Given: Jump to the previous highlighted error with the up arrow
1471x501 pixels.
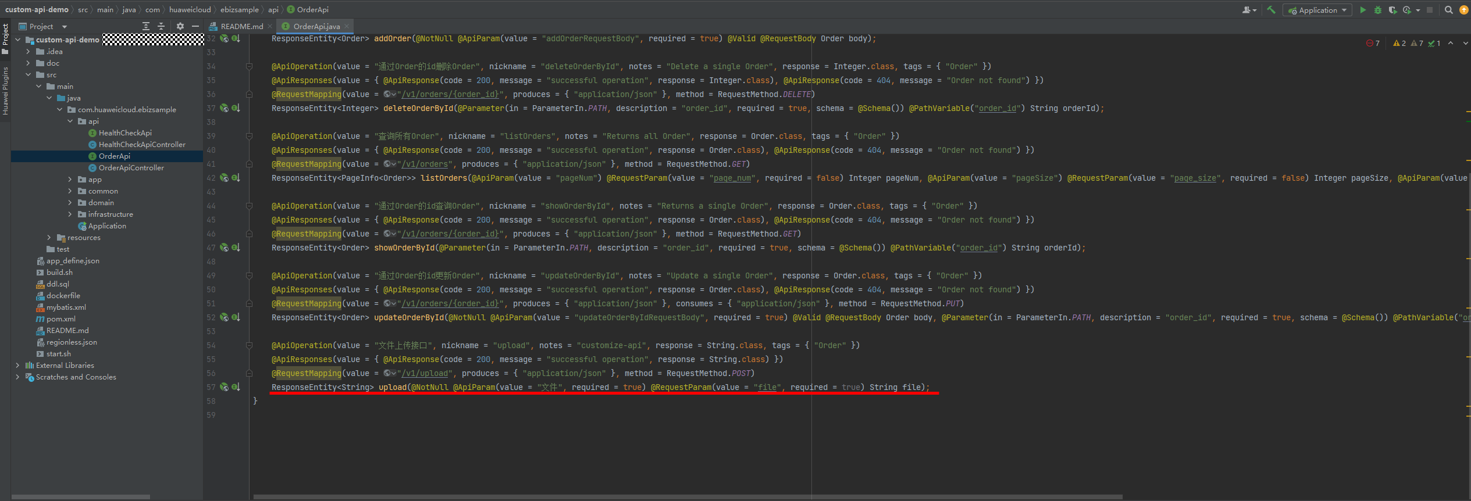Looking at the screenshot, I should 1451,43.
